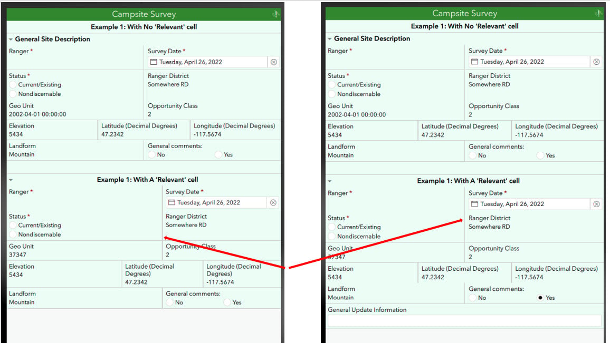Click 'Example 1: With No Relevant cell' title, left survey
The width and height of the screenshot is (610, 343).
pos(144,27)
